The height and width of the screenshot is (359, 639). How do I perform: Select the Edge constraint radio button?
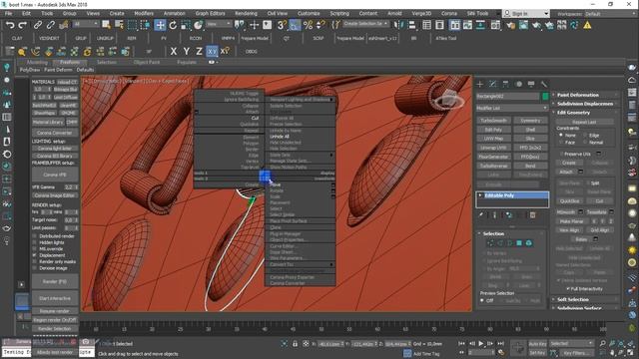[x=585, y=136]
